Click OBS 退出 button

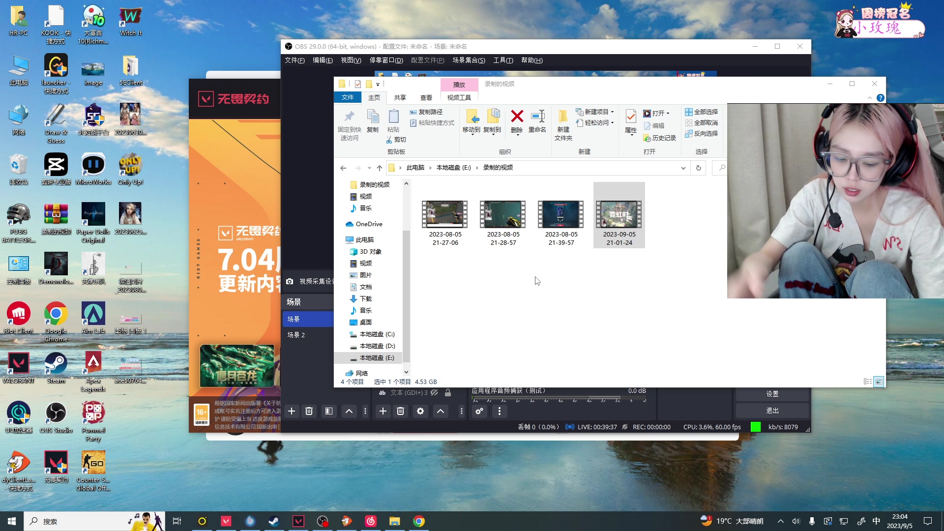772,411
